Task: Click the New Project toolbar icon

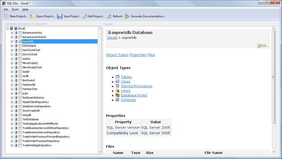Action: tap(6, 16)
